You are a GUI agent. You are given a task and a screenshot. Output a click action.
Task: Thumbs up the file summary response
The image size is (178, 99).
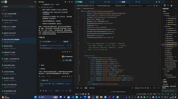[63, 52]
